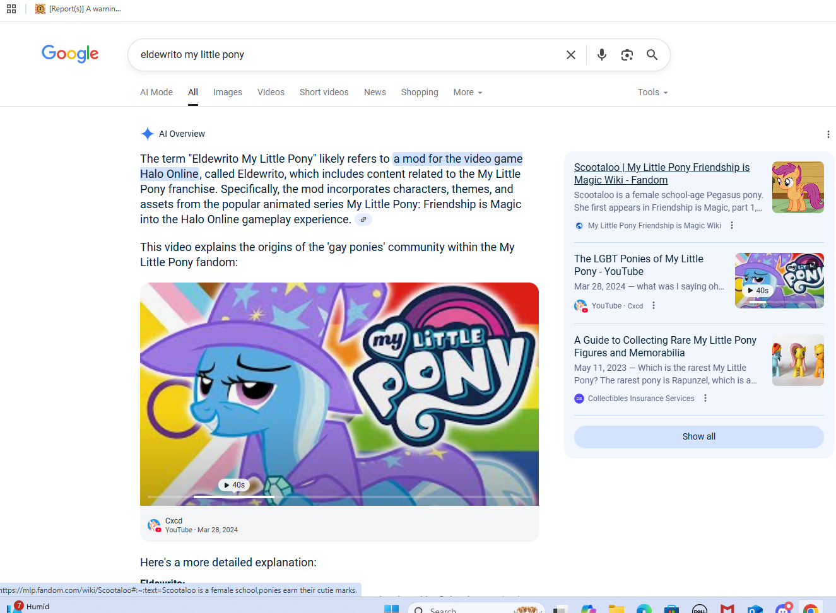Launch Copilot from the taskbar
Screen dimensions: 836x613
(x=589, y=609)
